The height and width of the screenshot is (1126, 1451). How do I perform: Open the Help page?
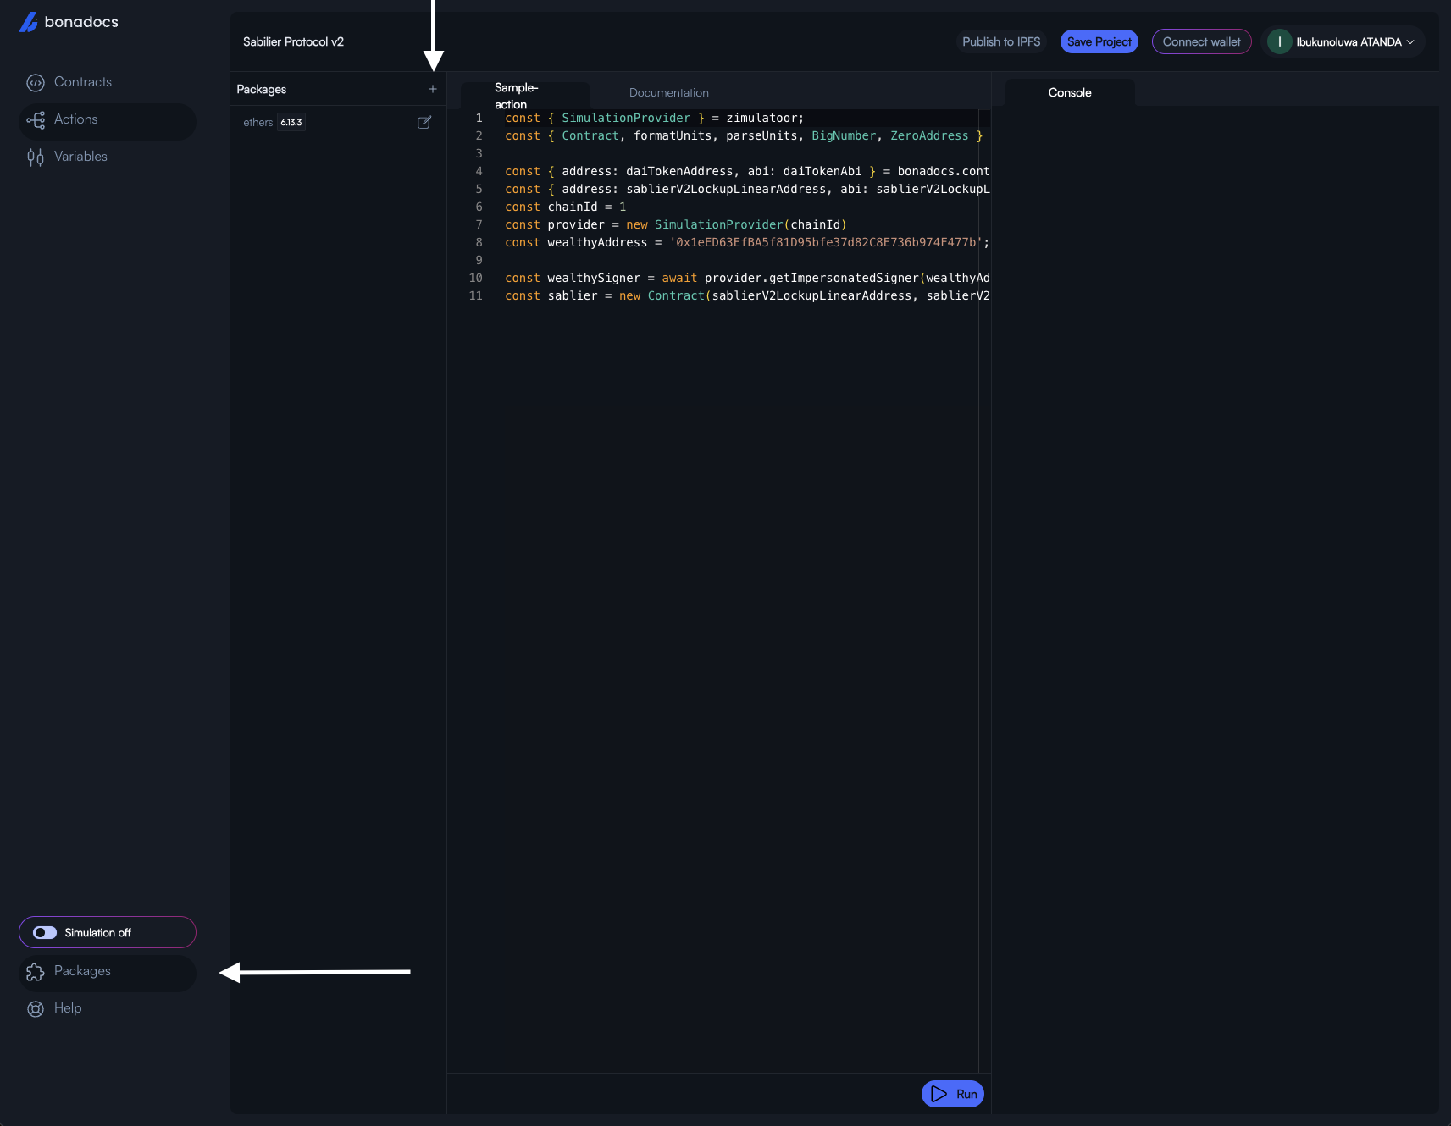[x=107, y=1008]
